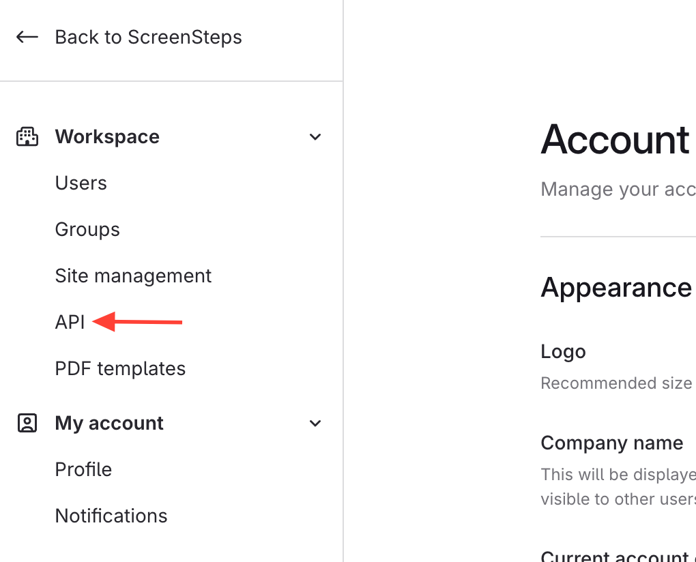Viewport: 696px width, 562px height.
Task: Click the My account person icon
Action: (x=27, y=424)
